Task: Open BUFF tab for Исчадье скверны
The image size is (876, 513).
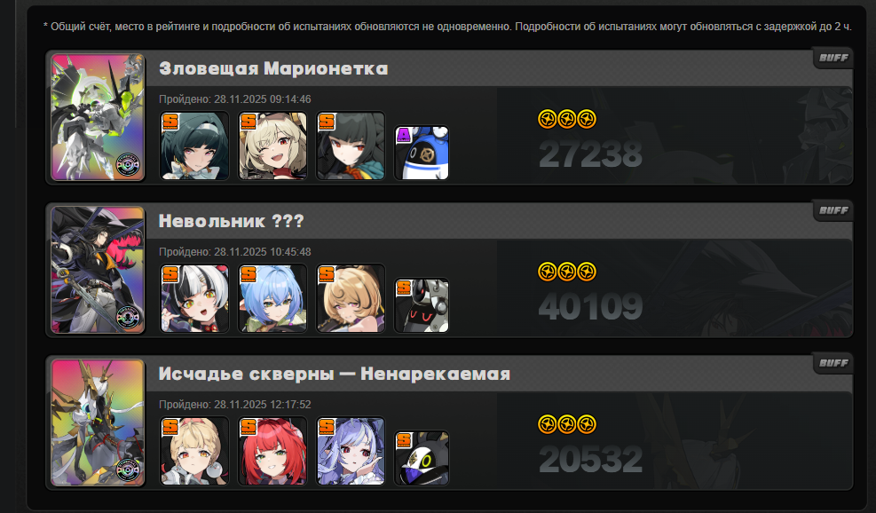Action: point(833,363)
